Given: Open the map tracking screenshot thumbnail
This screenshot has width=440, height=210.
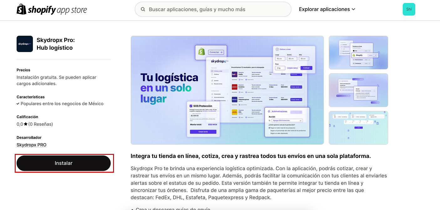Looking at the screenshot, I should click(x=358, y=128).
